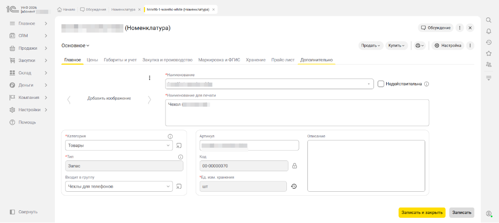499x223 pixels.
Task: Expand the Входит в группу dropdown
Action: click(169, 187)
